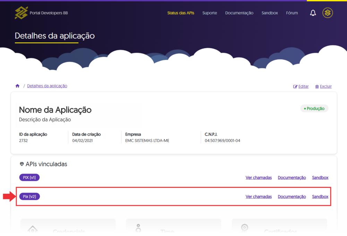This screenshot has width=347, height=236.
Task: Click the notification bell icon
Action: (x=313, y=12)
